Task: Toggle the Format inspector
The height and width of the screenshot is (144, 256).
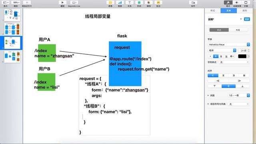Action: click(x=228, y=2)
